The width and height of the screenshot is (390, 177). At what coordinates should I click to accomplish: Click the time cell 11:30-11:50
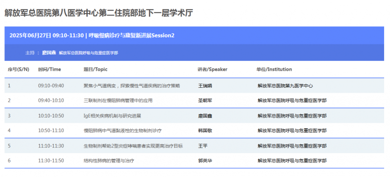pos(51,160)
